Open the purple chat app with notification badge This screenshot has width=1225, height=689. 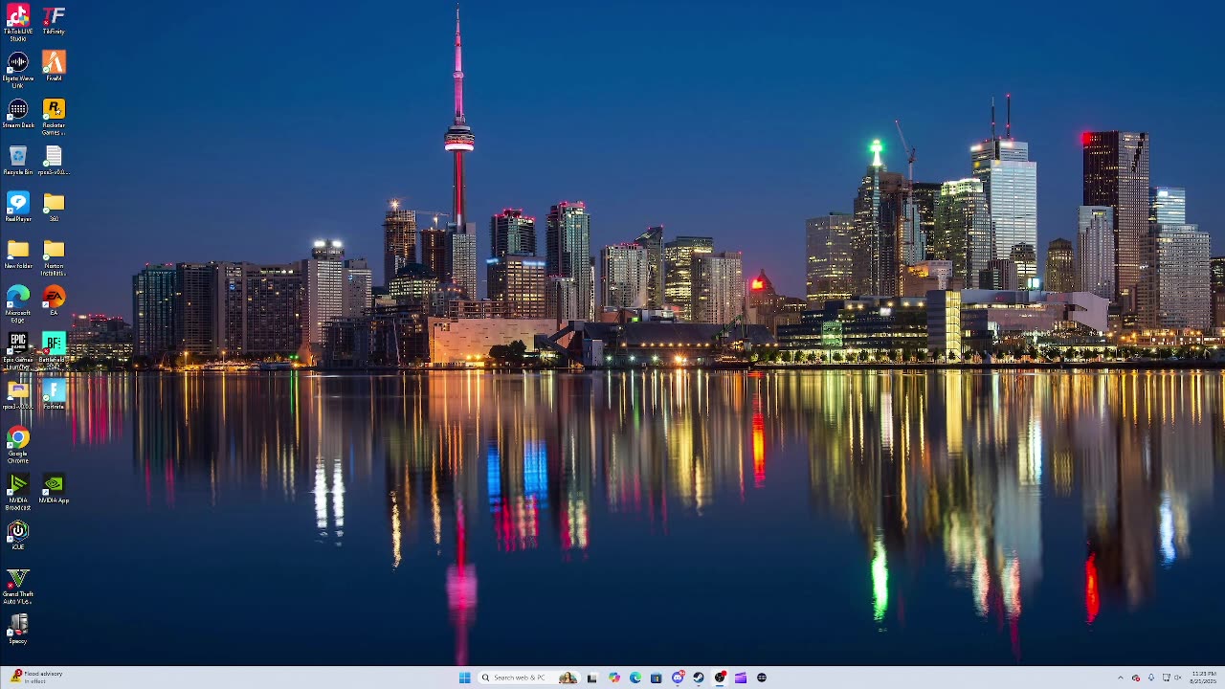[678, 678]
